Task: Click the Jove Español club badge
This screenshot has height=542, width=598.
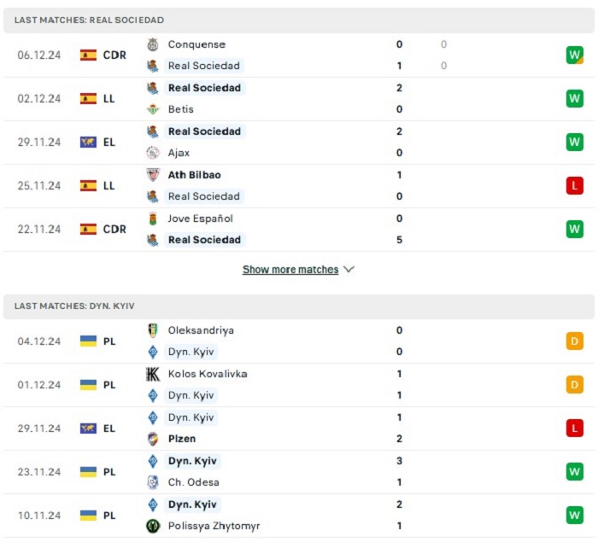Action: 153,219
